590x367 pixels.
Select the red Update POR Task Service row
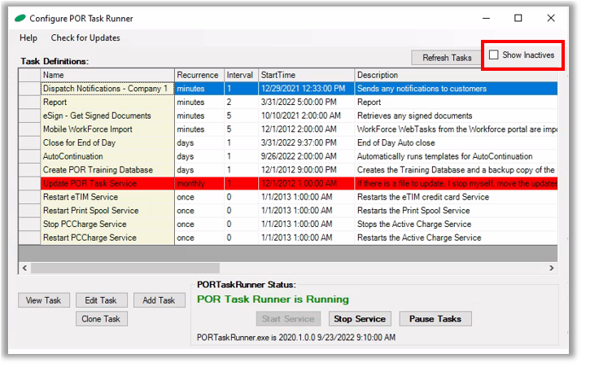(x=105, y=184)
